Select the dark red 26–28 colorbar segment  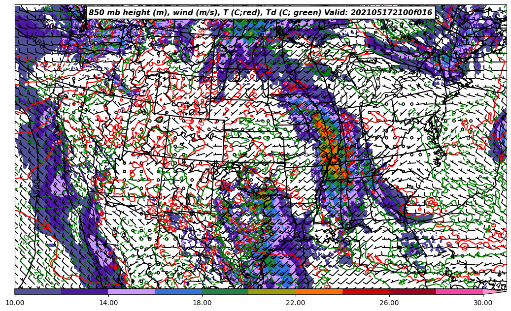pyautogui.click(x=412, y=291)
